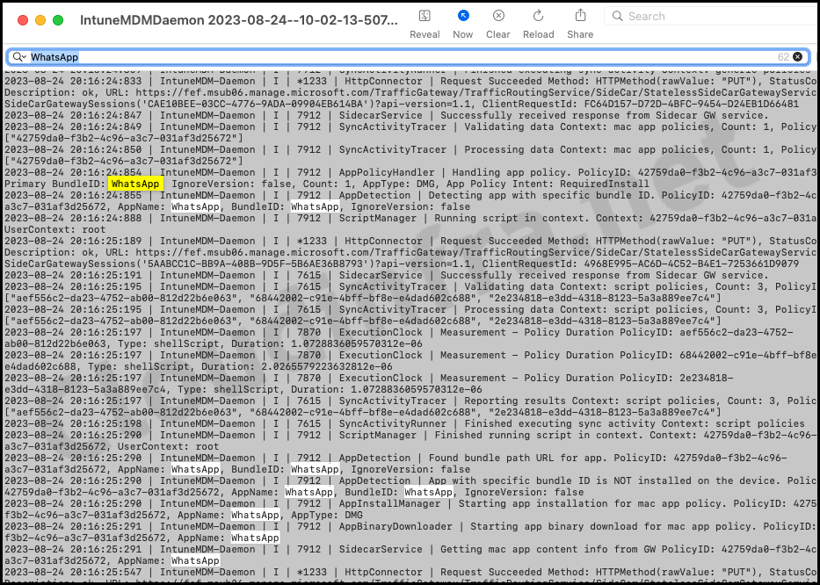Click "Starting app installation for mac app policy."

click(x=592, y=503)
